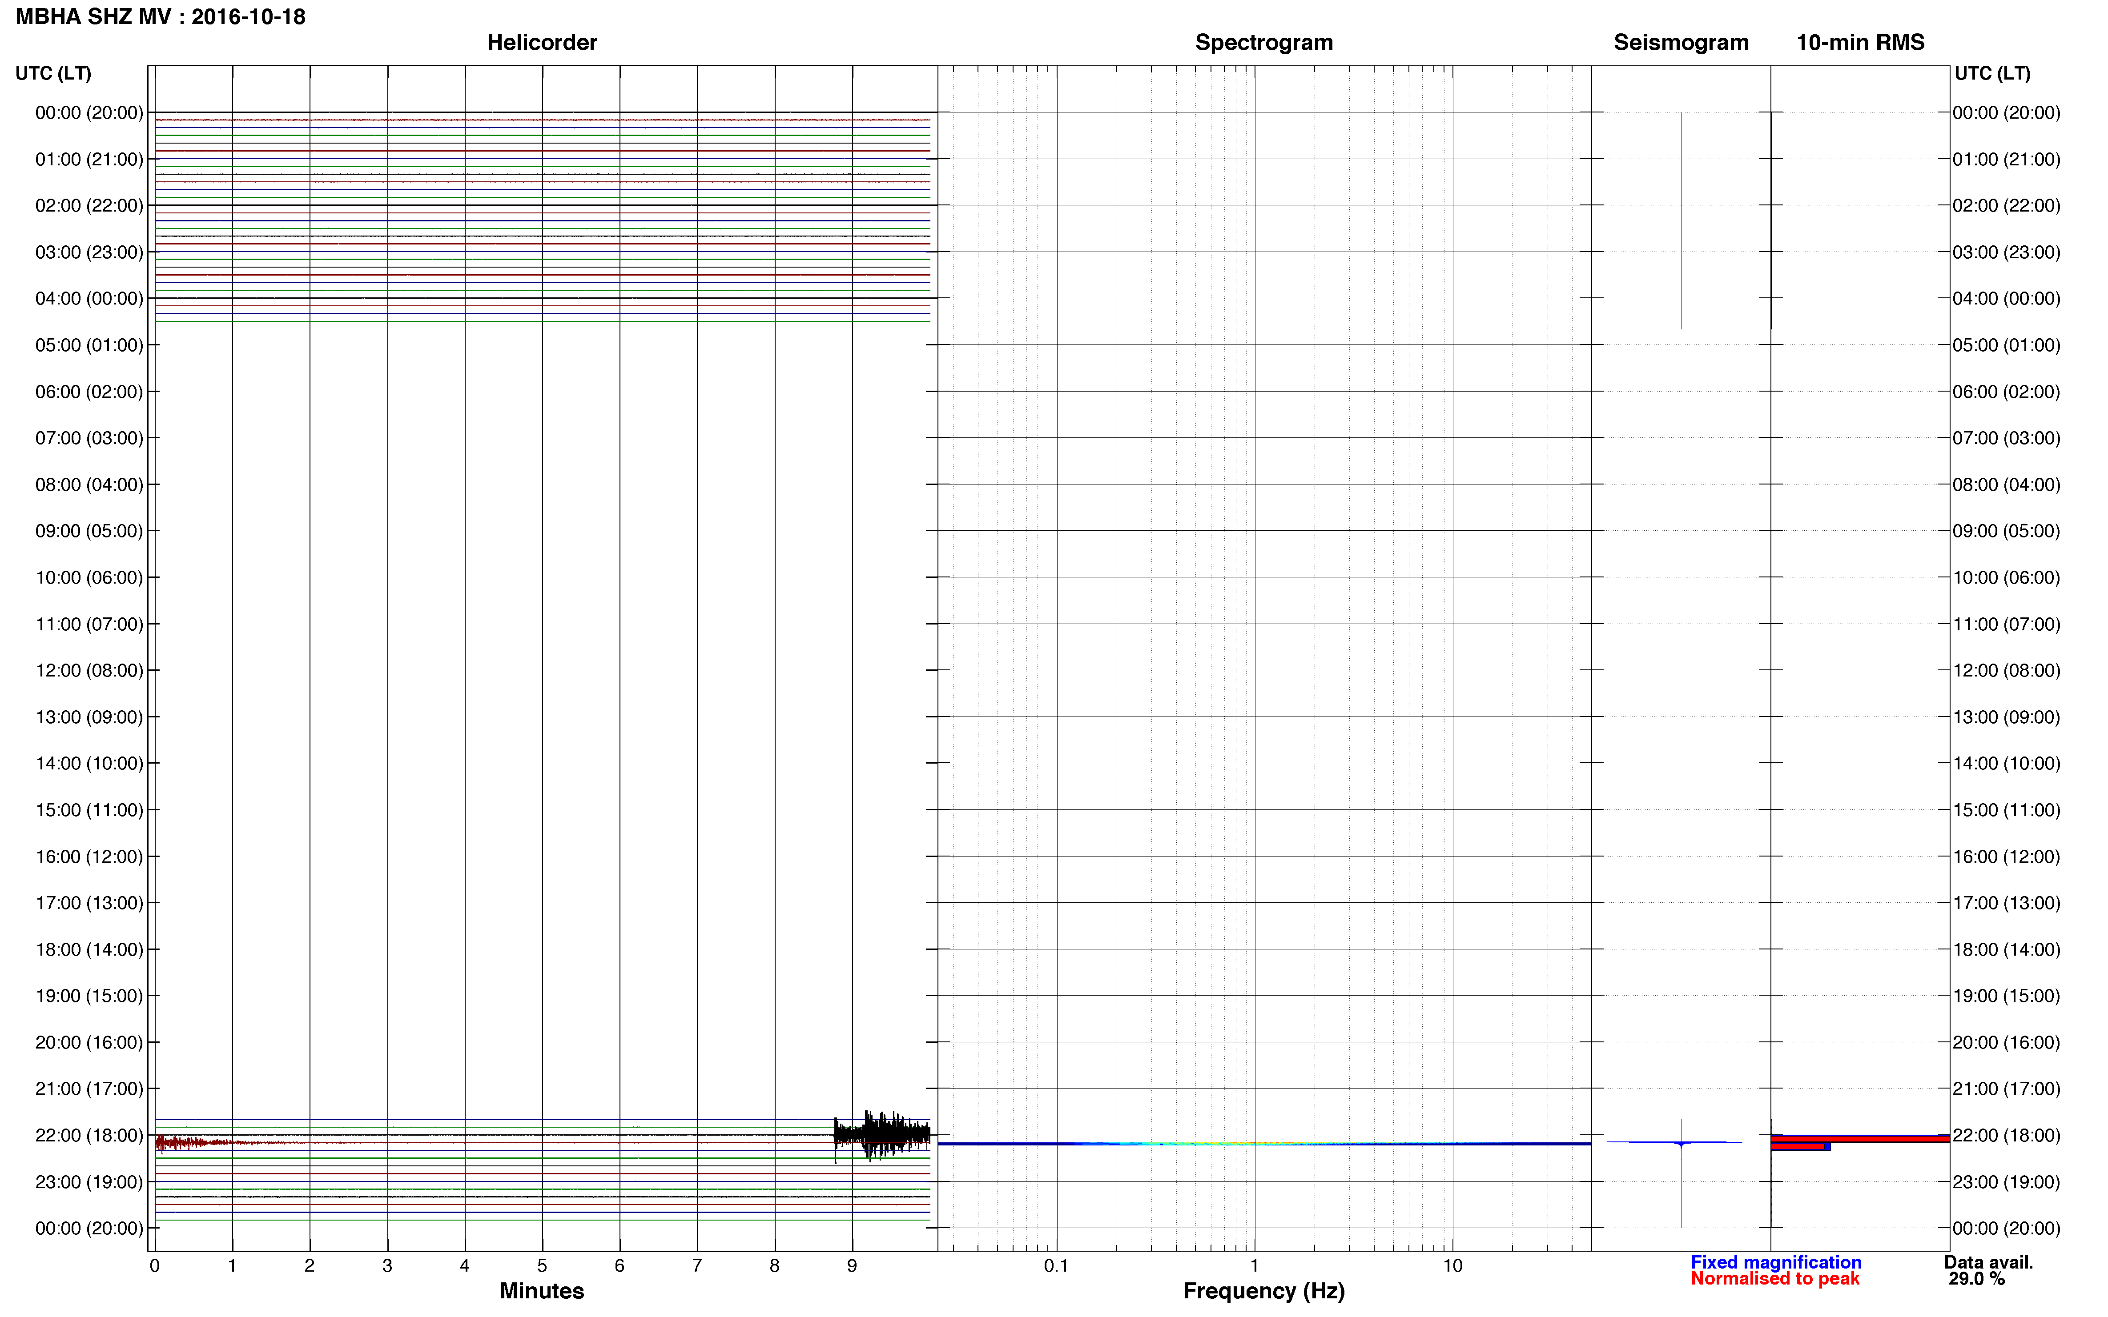
Task: Click the '29.0 %' data availability value
Action: coord(1976,1279)
